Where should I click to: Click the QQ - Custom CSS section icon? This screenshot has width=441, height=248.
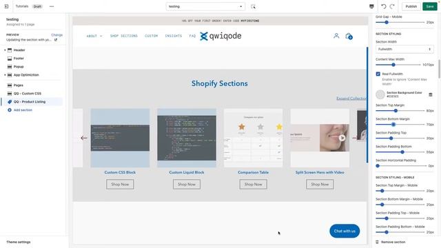(x=10, y=94)
